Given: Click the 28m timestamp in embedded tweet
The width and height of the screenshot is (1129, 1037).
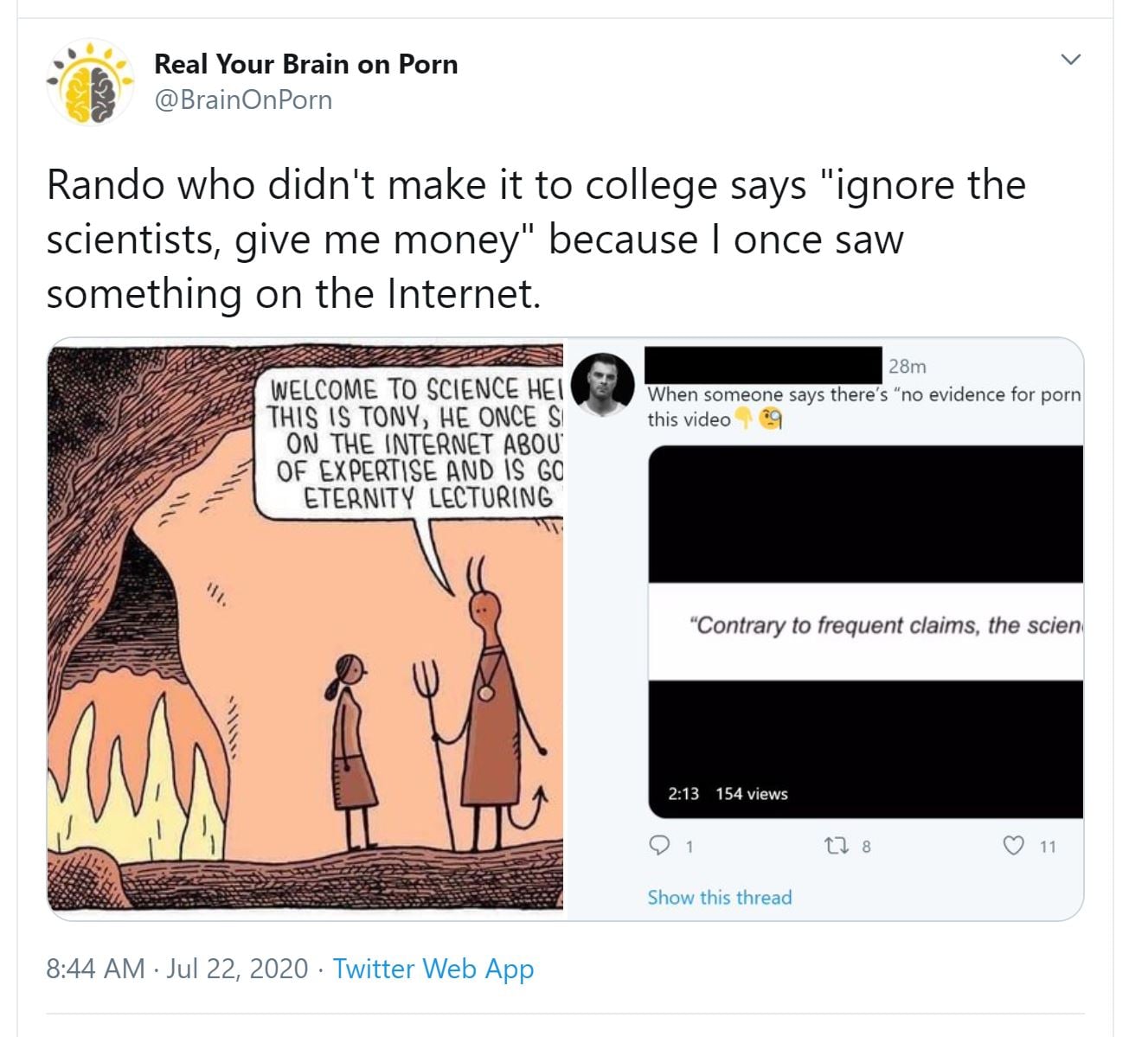Looking at the screenshot, I should 908,367.
